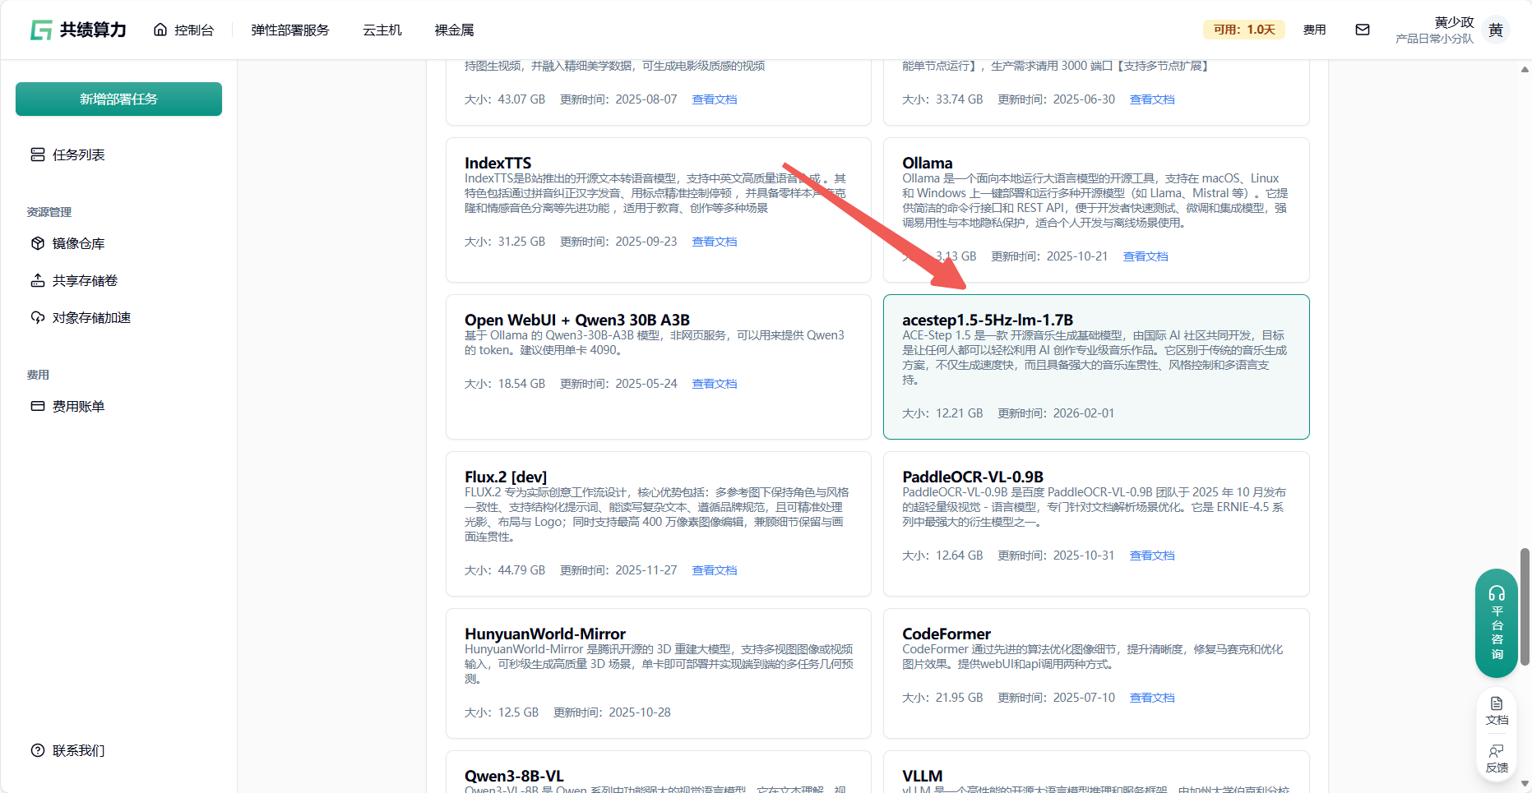Open 查看文档 link for PaddleOCR-VL-0.9B
The width and height of the screenshot is (1532, 793).
pyautogui.click(x=1151, y=556)
